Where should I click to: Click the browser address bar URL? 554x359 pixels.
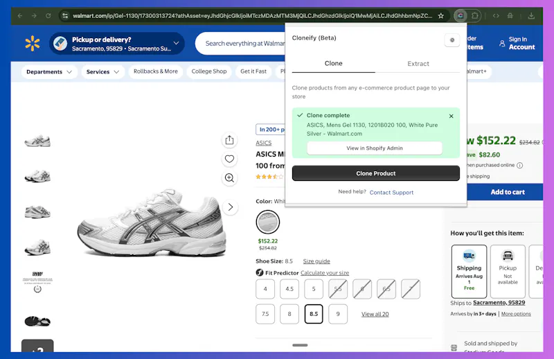252,15
